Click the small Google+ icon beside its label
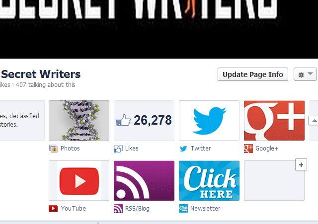The height and width of the screenshot is (224, 318). pyautogui.click(x=248, y=149)
